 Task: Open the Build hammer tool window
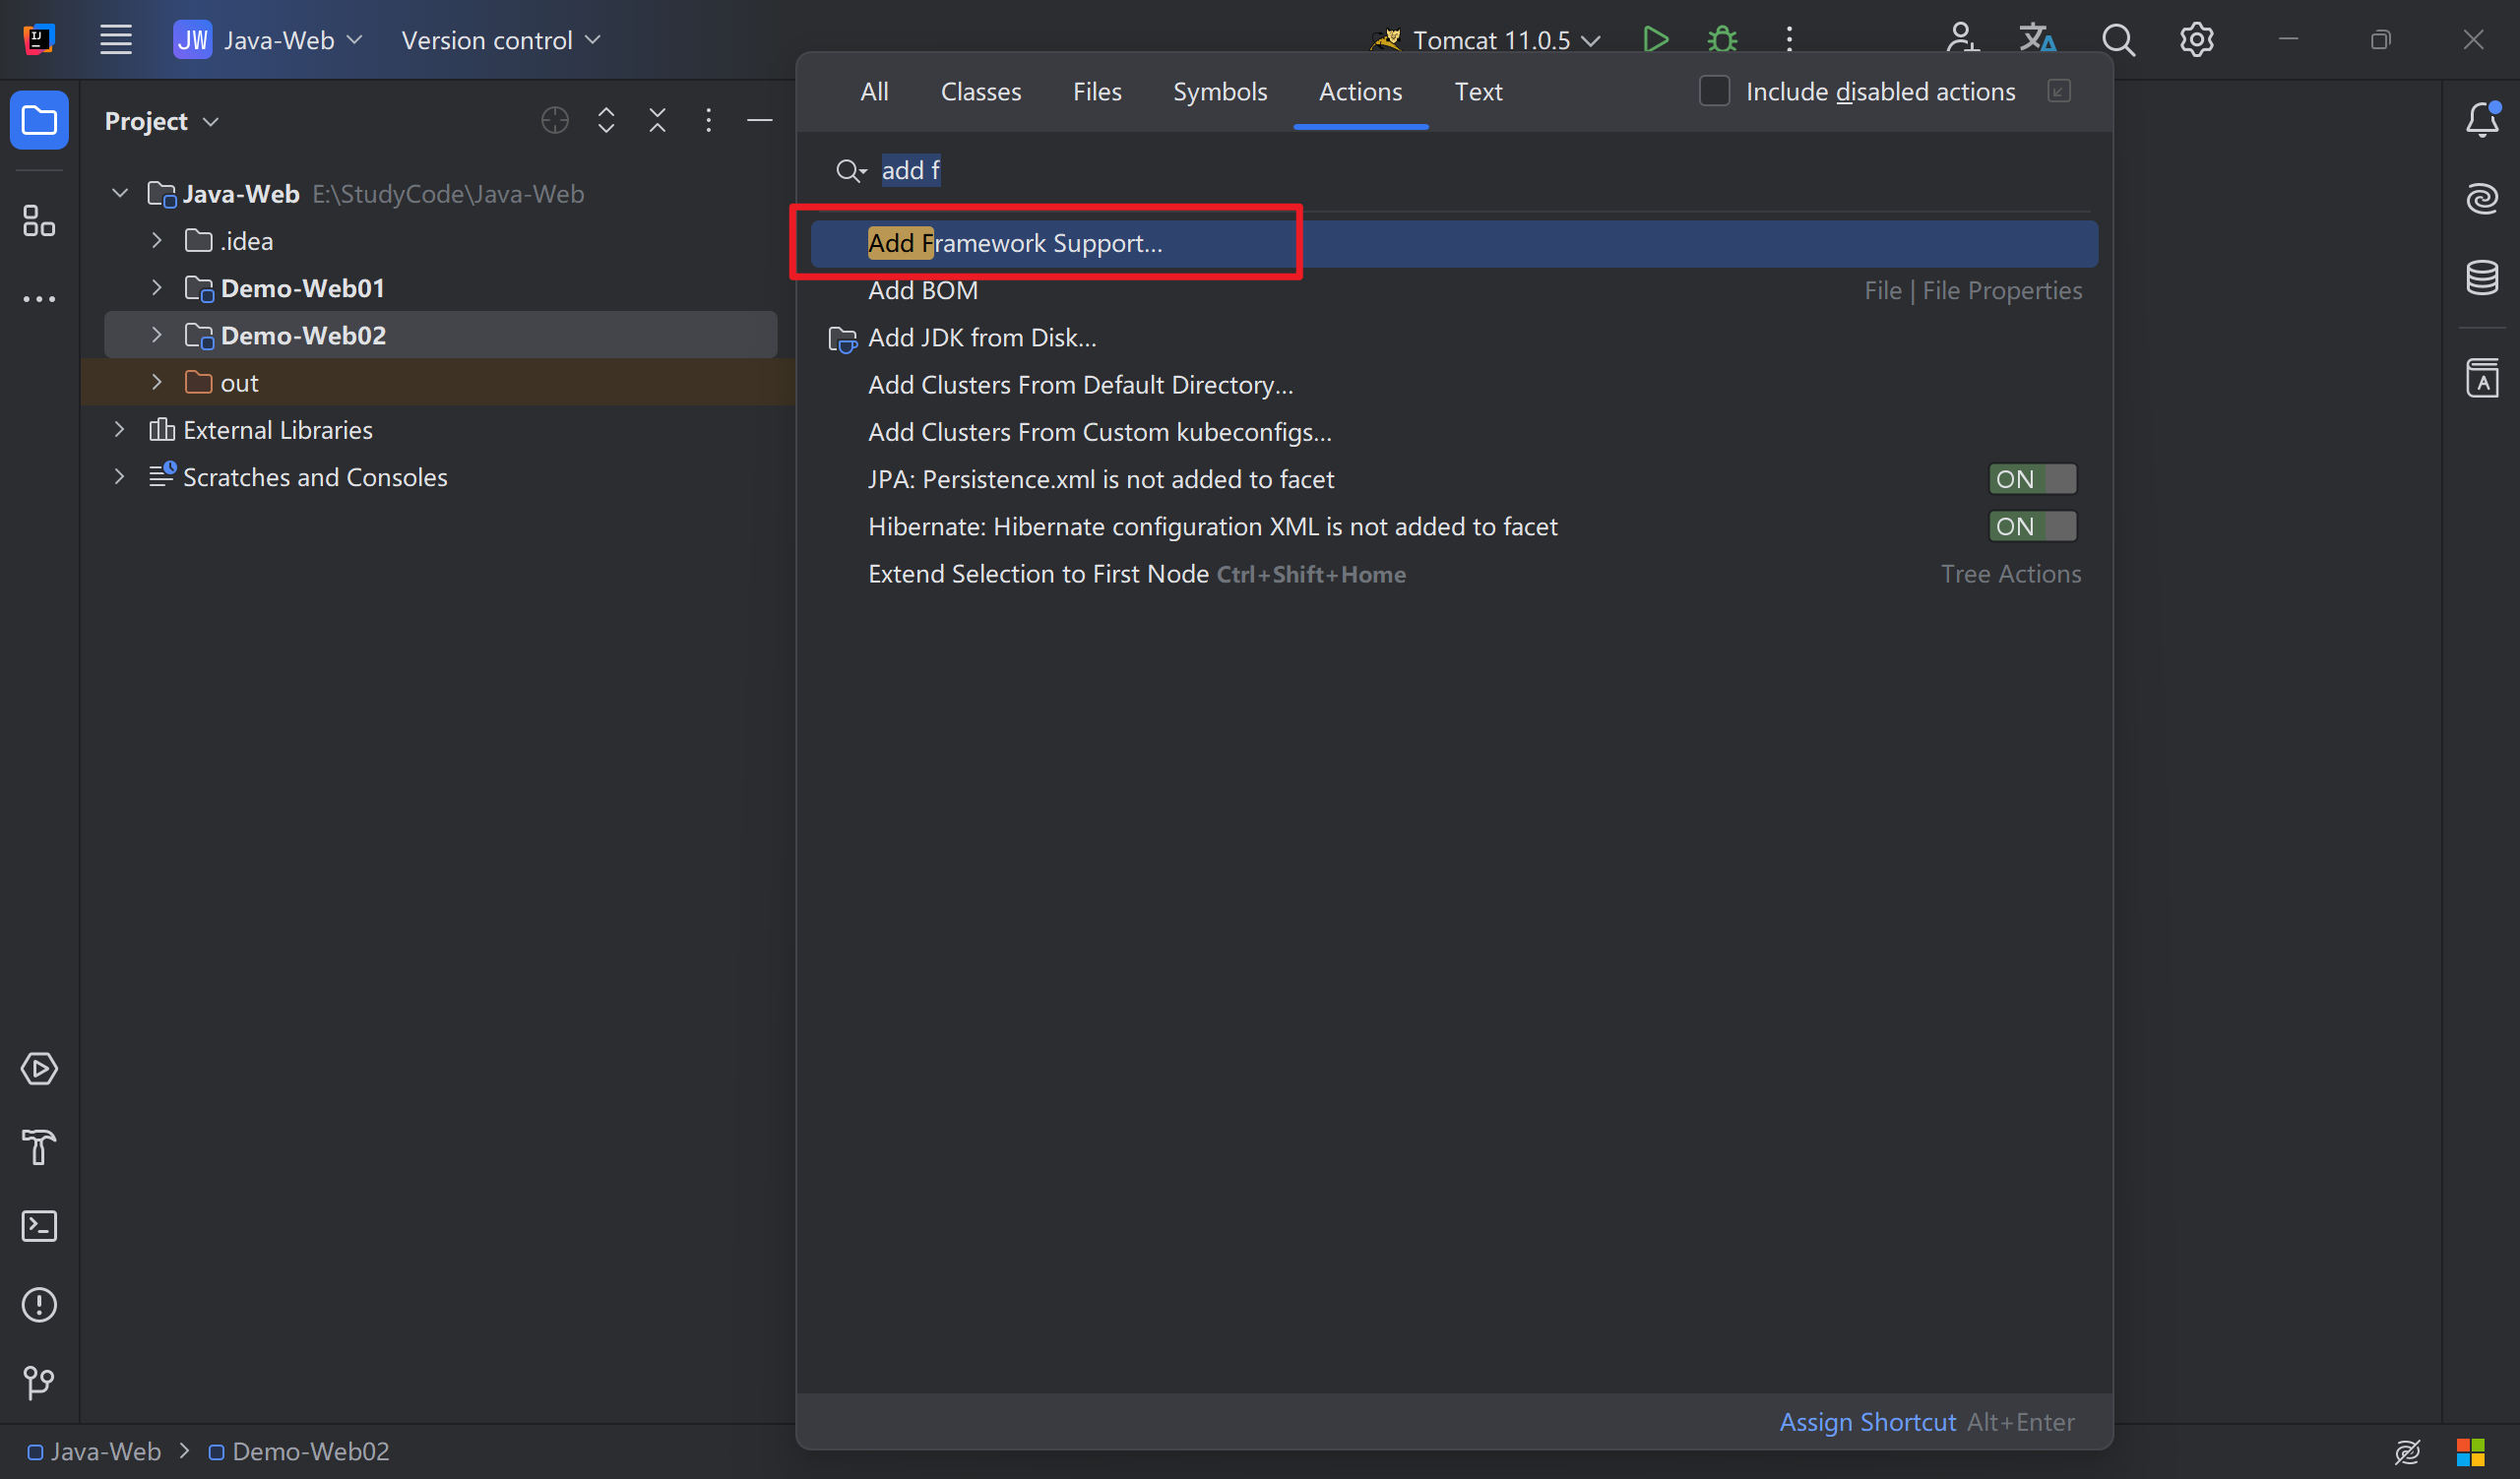tap(39, 1147)
